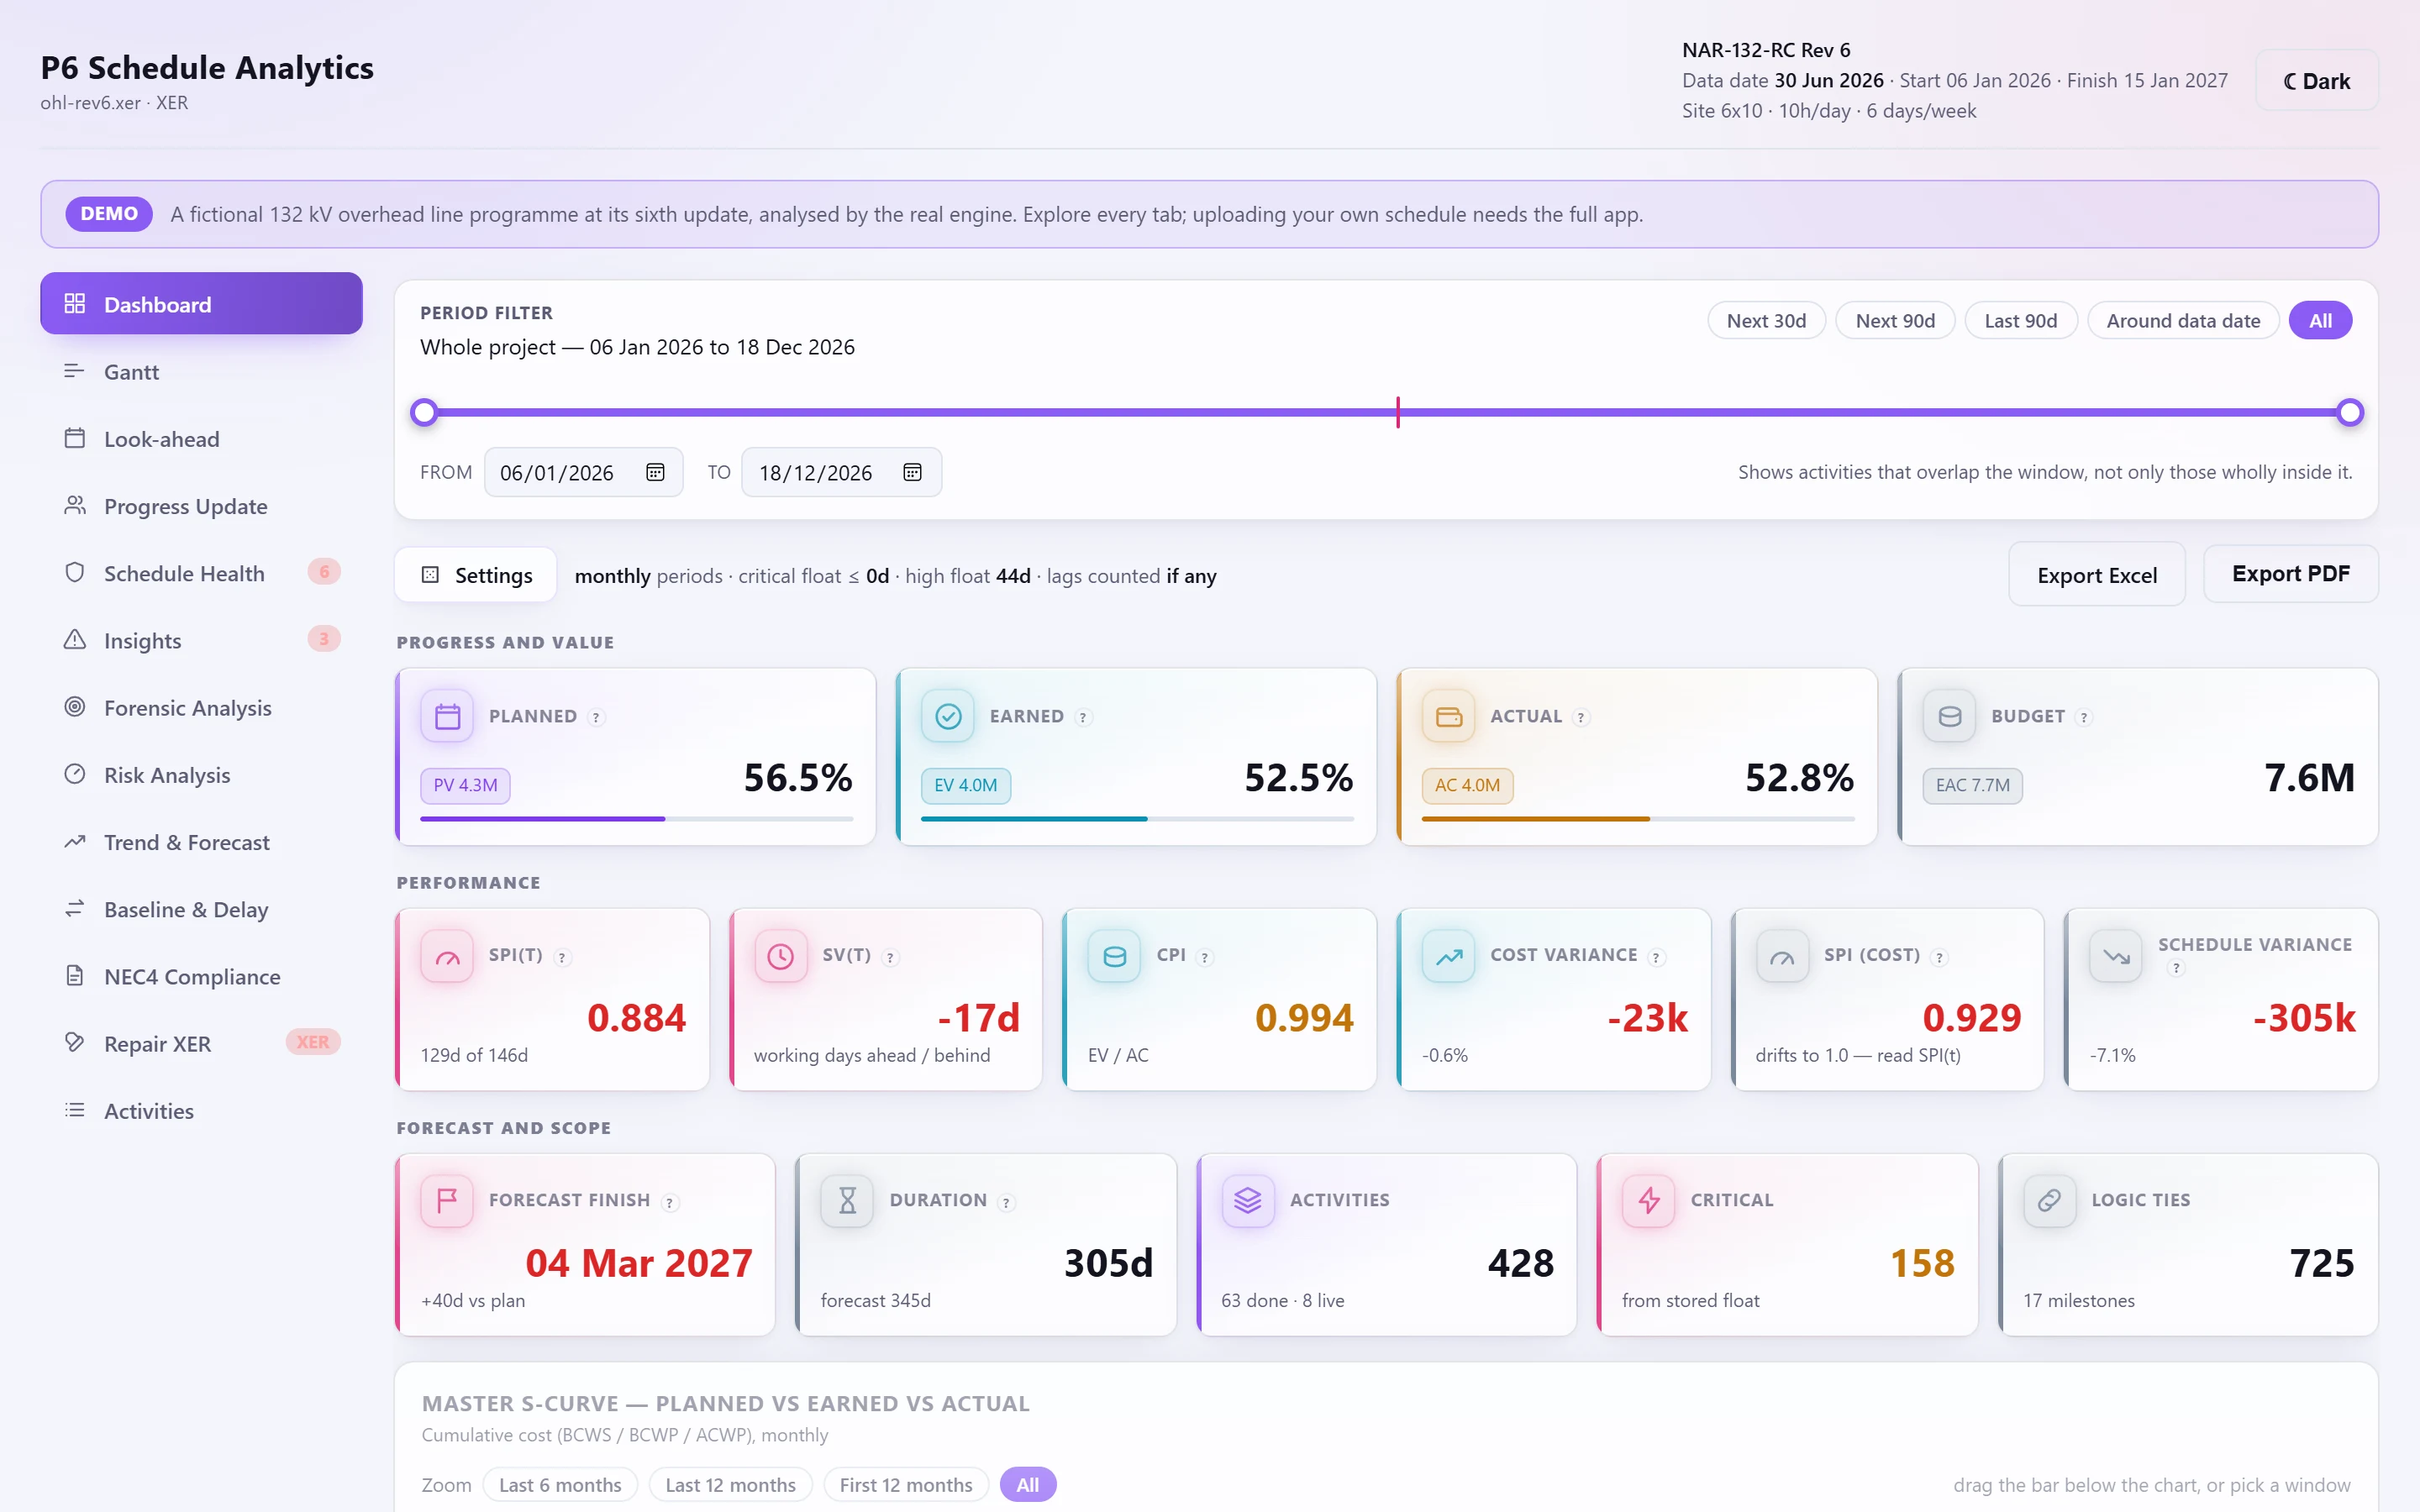
Task: Click the Gantt bars icon
Action: 74,371
